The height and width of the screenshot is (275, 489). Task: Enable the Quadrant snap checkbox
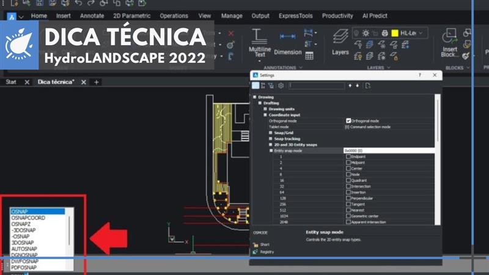pos(348,180)
